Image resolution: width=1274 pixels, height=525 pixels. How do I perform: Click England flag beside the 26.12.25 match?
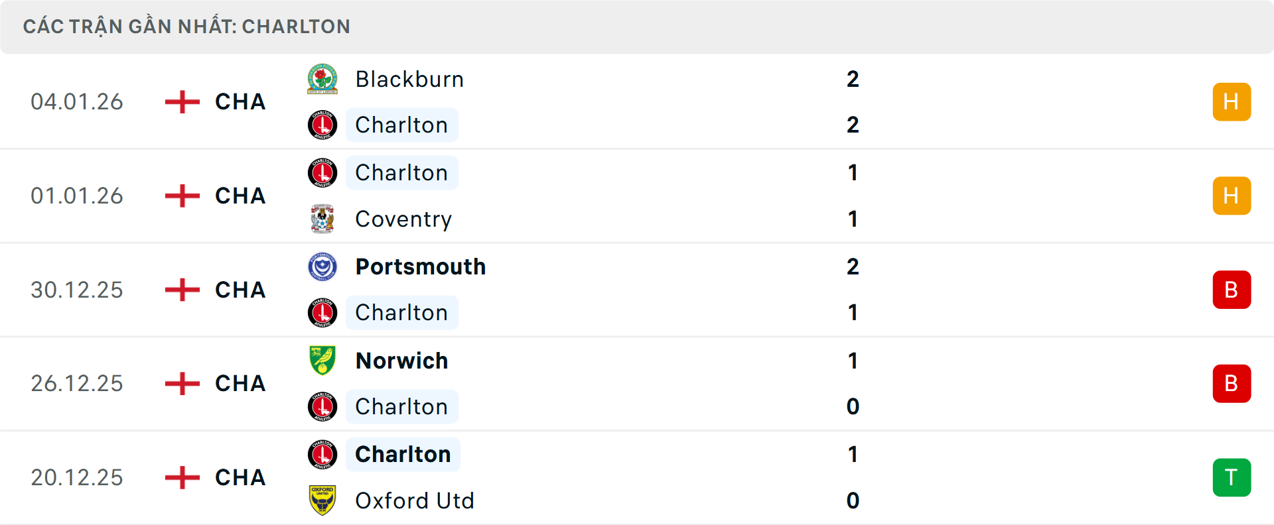182,384
